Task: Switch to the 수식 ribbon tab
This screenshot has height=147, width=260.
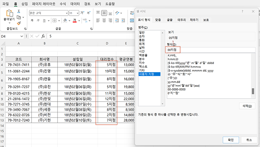Action: coord(63,4)
